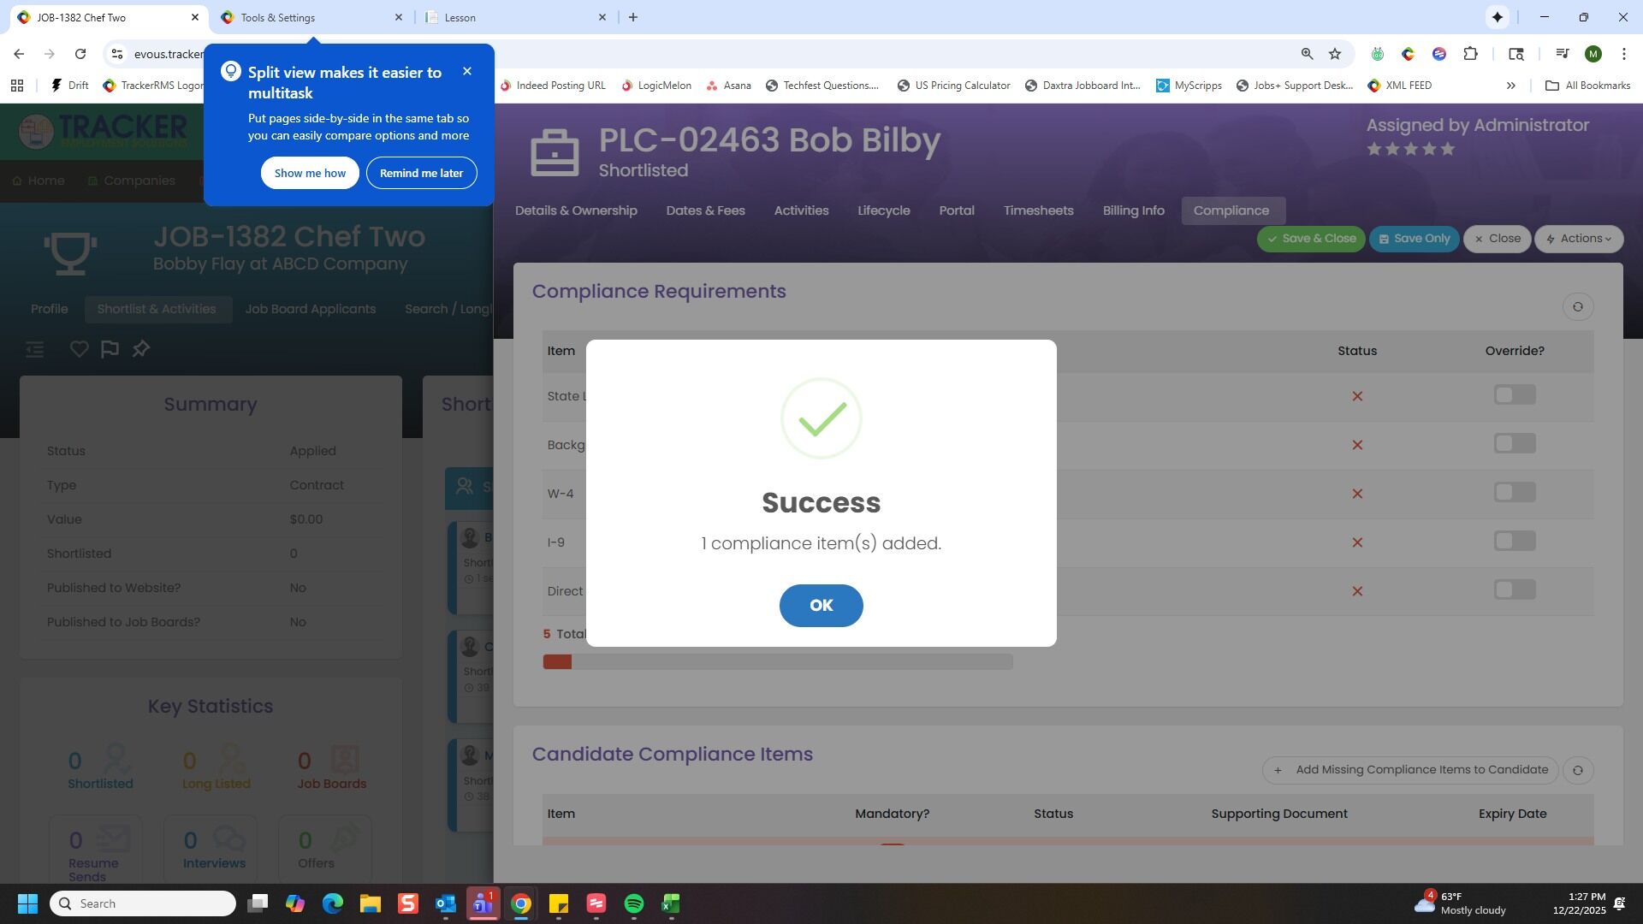Click the flag icon under Profile

(x=110, y=349)
